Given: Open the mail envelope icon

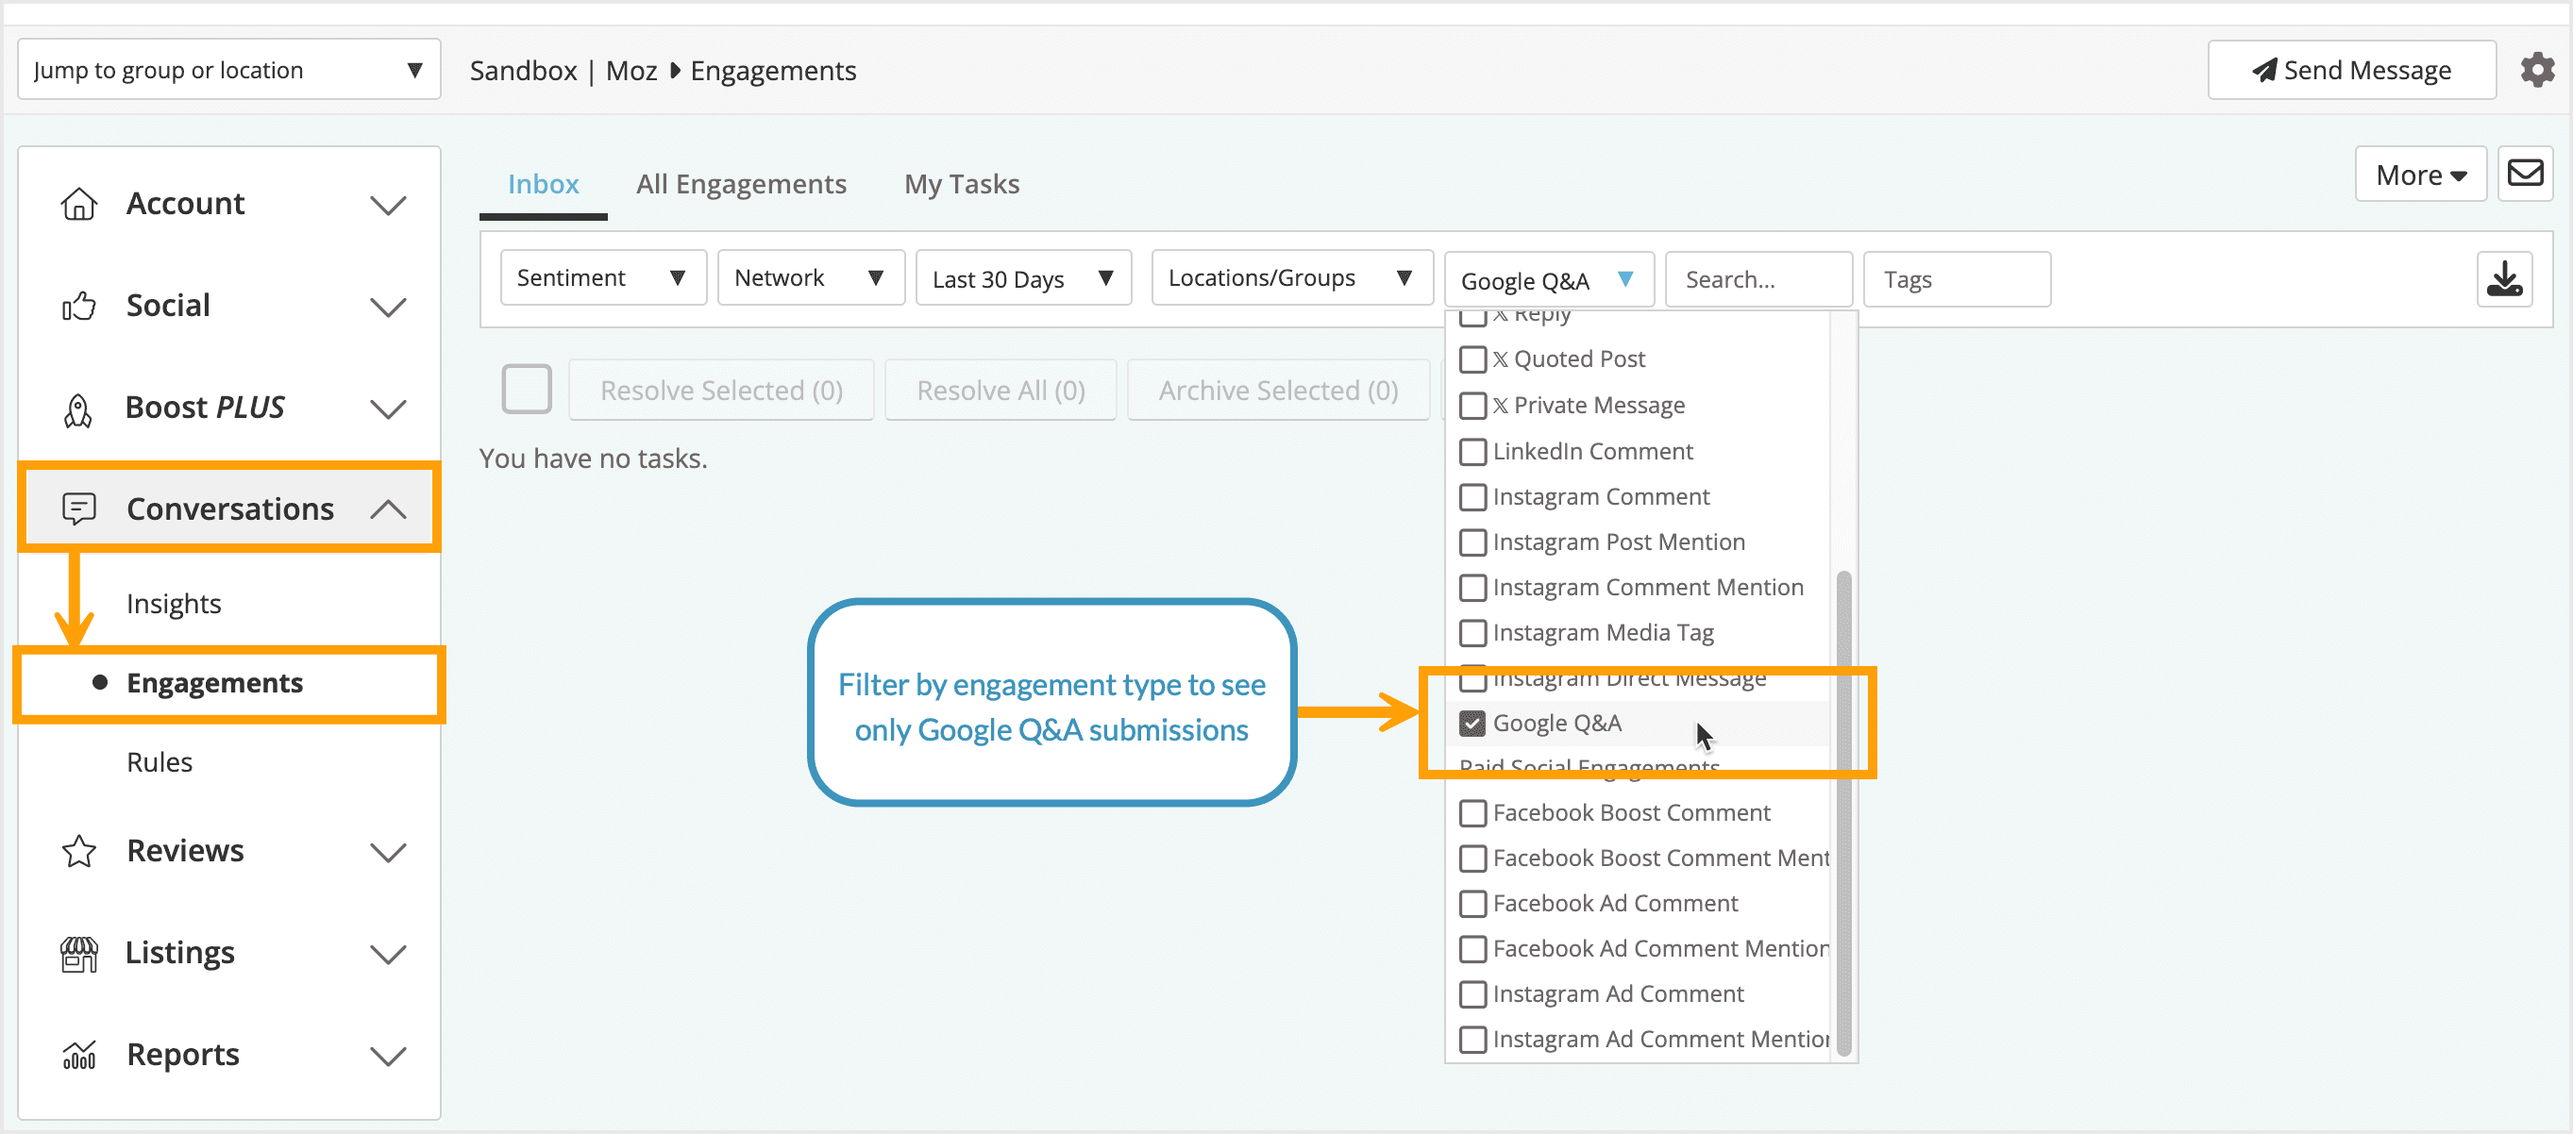Looking at the screenshot, I should [2526, 174].
